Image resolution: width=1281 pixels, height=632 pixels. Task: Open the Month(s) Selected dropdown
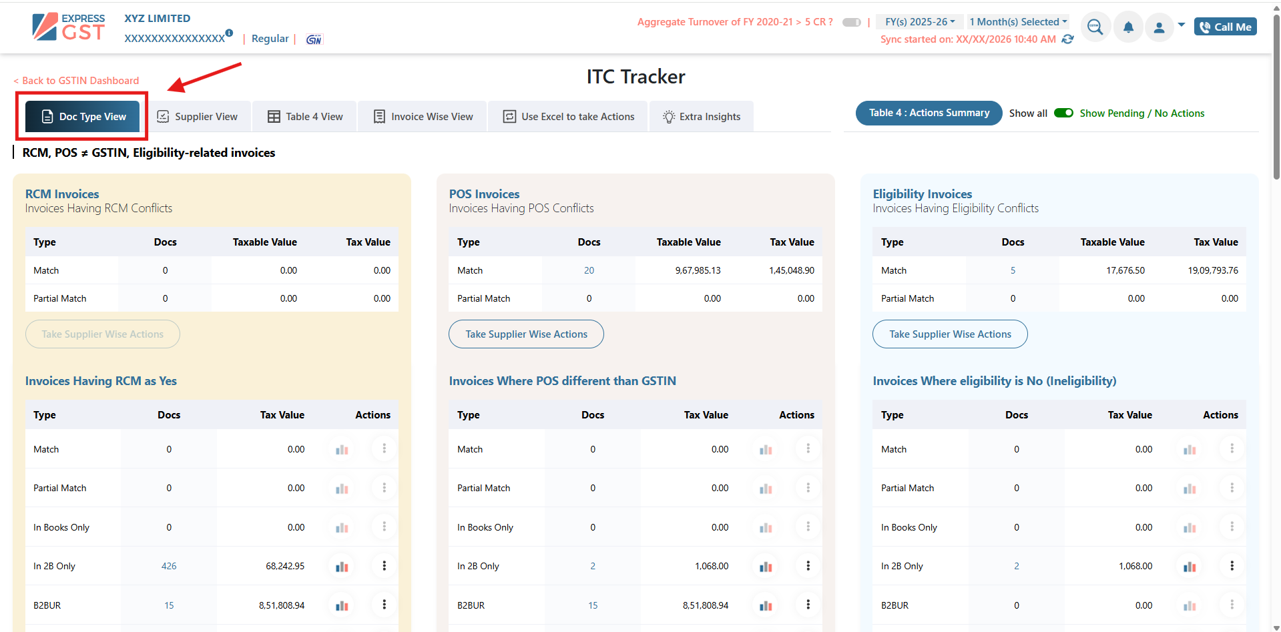tap(1018, 22)
